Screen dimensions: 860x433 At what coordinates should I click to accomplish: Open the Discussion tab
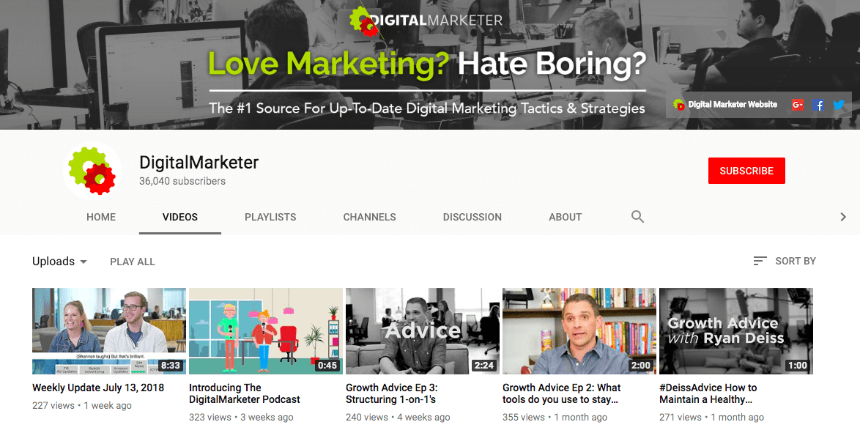(x=472, y=217)
